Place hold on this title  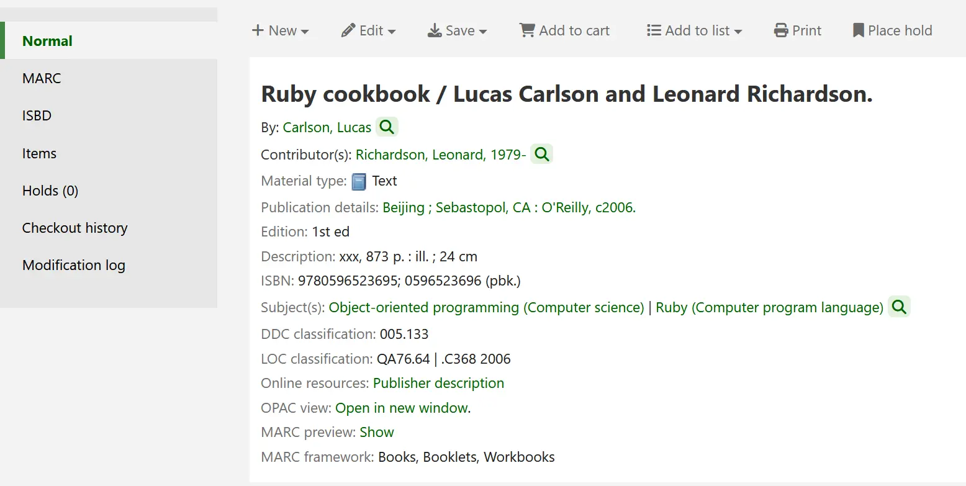(893, 30)
